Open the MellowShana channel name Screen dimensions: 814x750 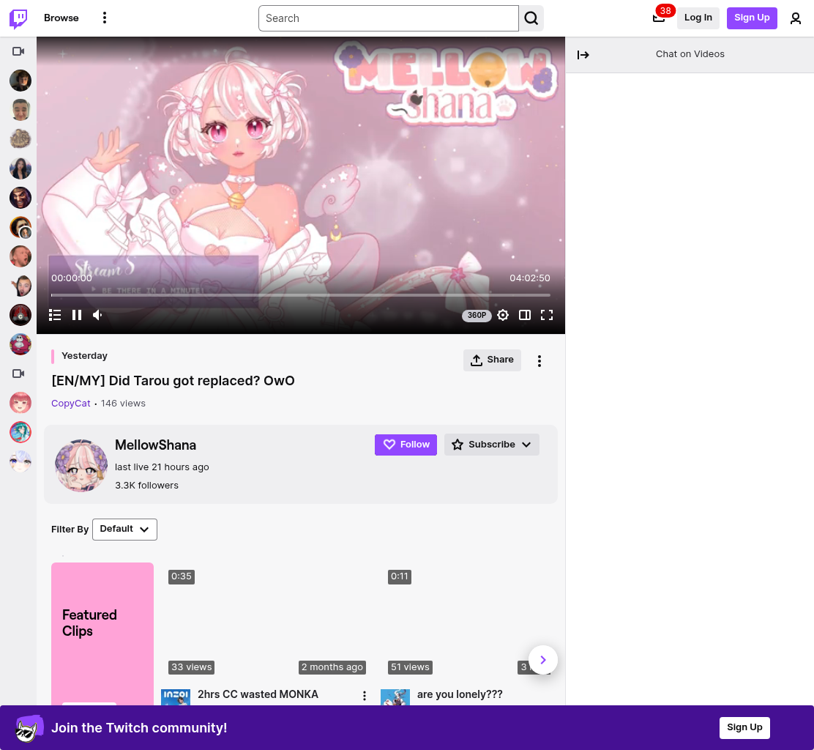coord(155,445)
